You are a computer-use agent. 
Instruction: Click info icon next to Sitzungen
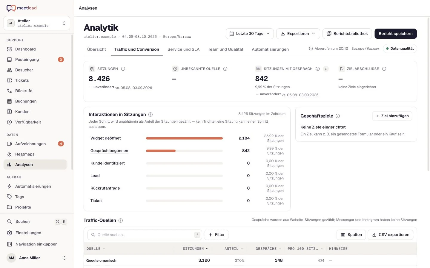click(123, 69)
